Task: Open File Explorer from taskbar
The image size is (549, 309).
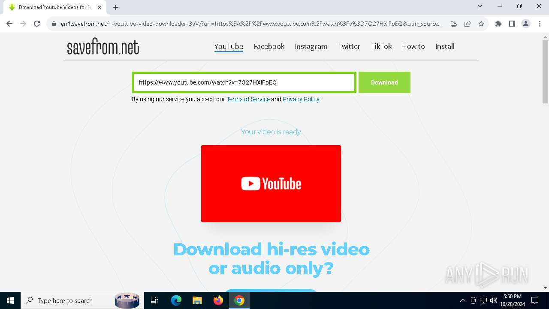Action: coord(197,300)
